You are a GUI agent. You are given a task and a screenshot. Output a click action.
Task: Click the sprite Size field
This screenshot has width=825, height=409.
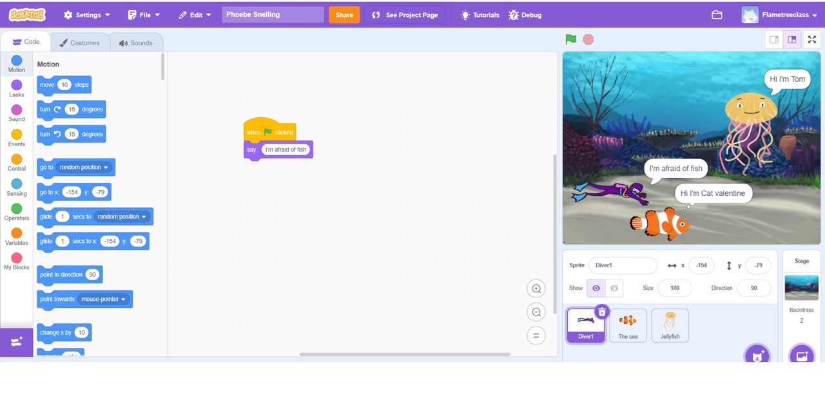coord(674,288)
